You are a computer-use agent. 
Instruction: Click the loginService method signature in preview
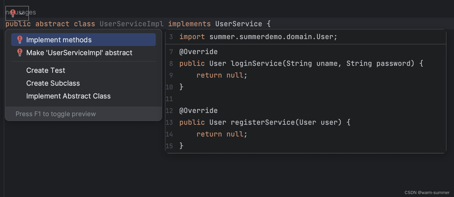point(301,63)
